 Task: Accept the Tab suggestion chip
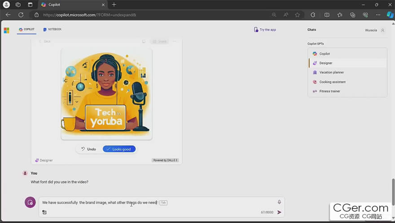pos(163,203)
